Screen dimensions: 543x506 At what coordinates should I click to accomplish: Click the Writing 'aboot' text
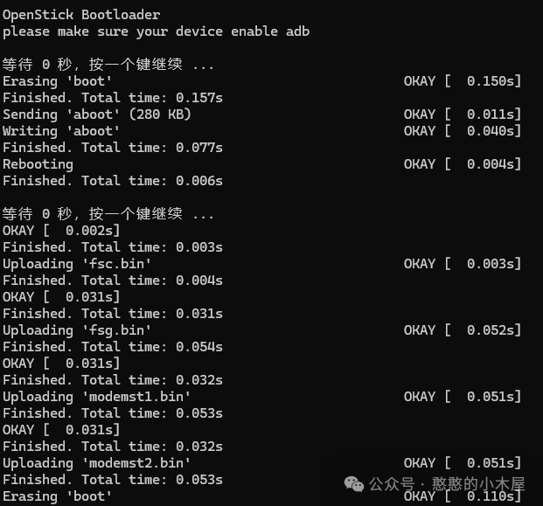[61, 131]
